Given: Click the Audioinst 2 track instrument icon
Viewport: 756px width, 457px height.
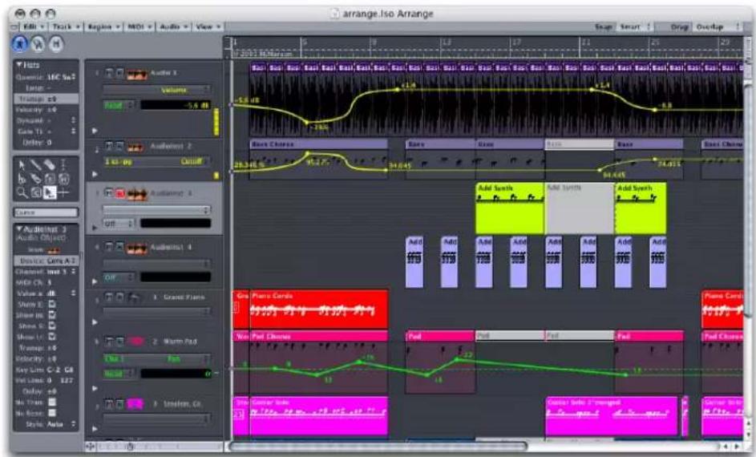Looking at the screenshot, I should tap(135, 147).
